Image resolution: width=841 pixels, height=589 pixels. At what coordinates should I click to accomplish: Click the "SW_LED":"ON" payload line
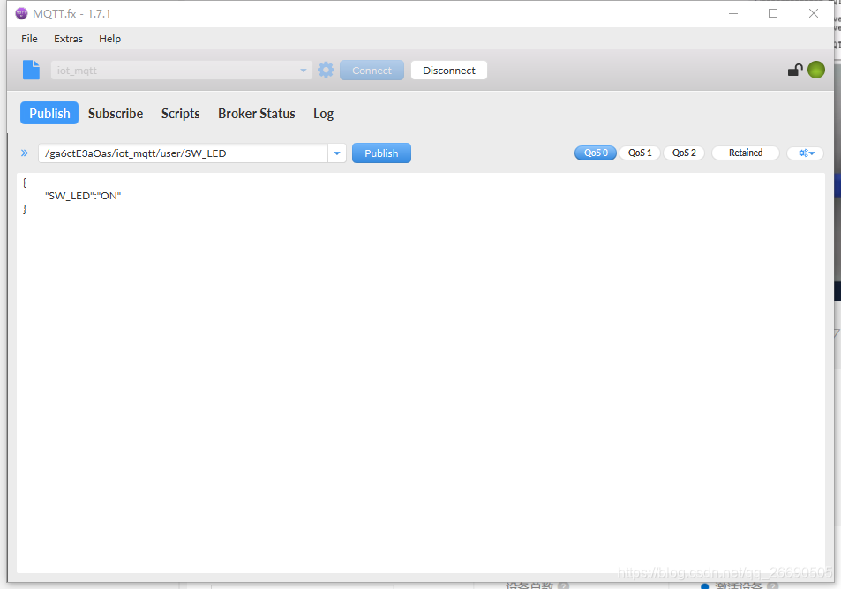click(83, 196)
